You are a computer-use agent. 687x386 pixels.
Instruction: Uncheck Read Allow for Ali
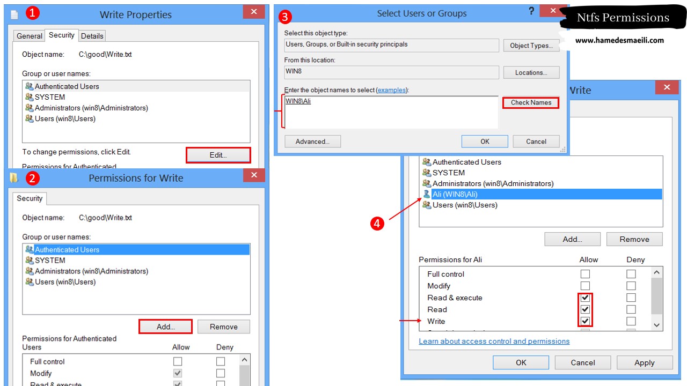click(585, 309)
